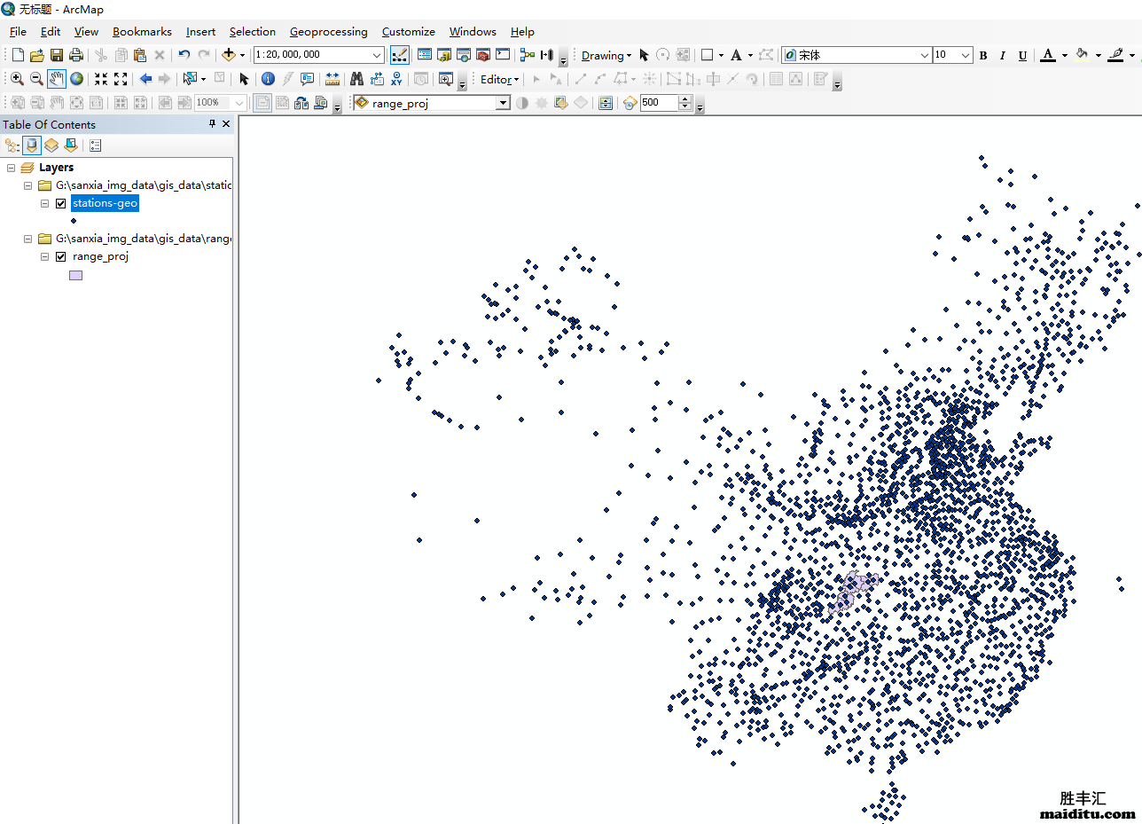Zoom to Full Extent
Image resolution: width=1142 pixels, height=824 pixels.
click(x=76, y=78)
